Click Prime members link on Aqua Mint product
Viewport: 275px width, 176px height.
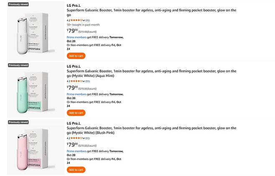point(76,94)
